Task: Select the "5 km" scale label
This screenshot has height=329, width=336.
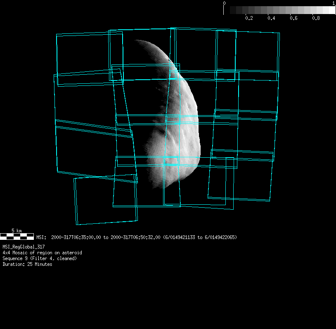Action: 17,230
